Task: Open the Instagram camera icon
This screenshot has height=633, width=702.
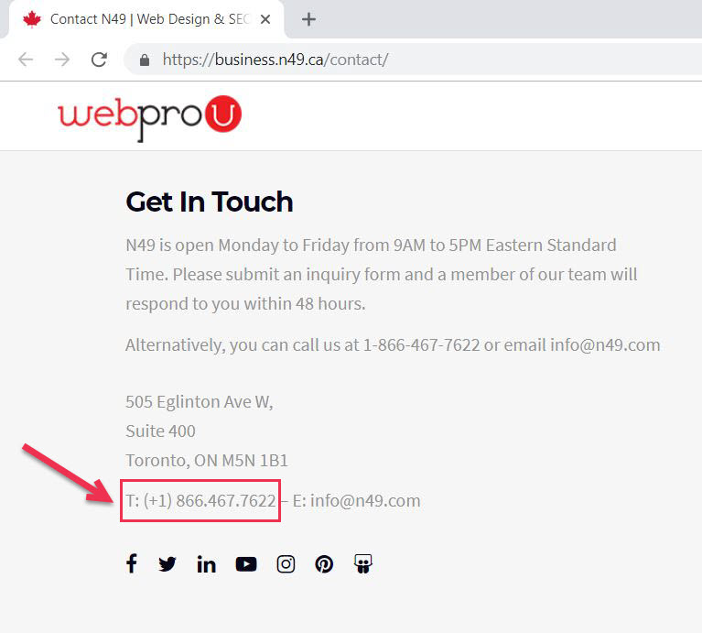Action: click(286, 564)
